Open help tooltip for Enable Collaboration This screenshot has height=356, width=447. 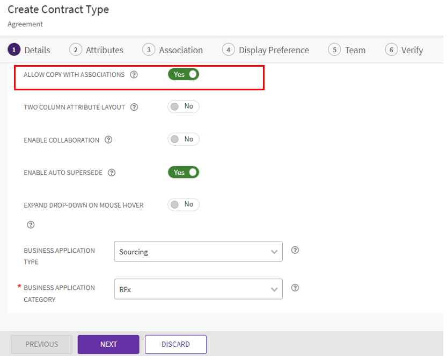coord(108,140)
